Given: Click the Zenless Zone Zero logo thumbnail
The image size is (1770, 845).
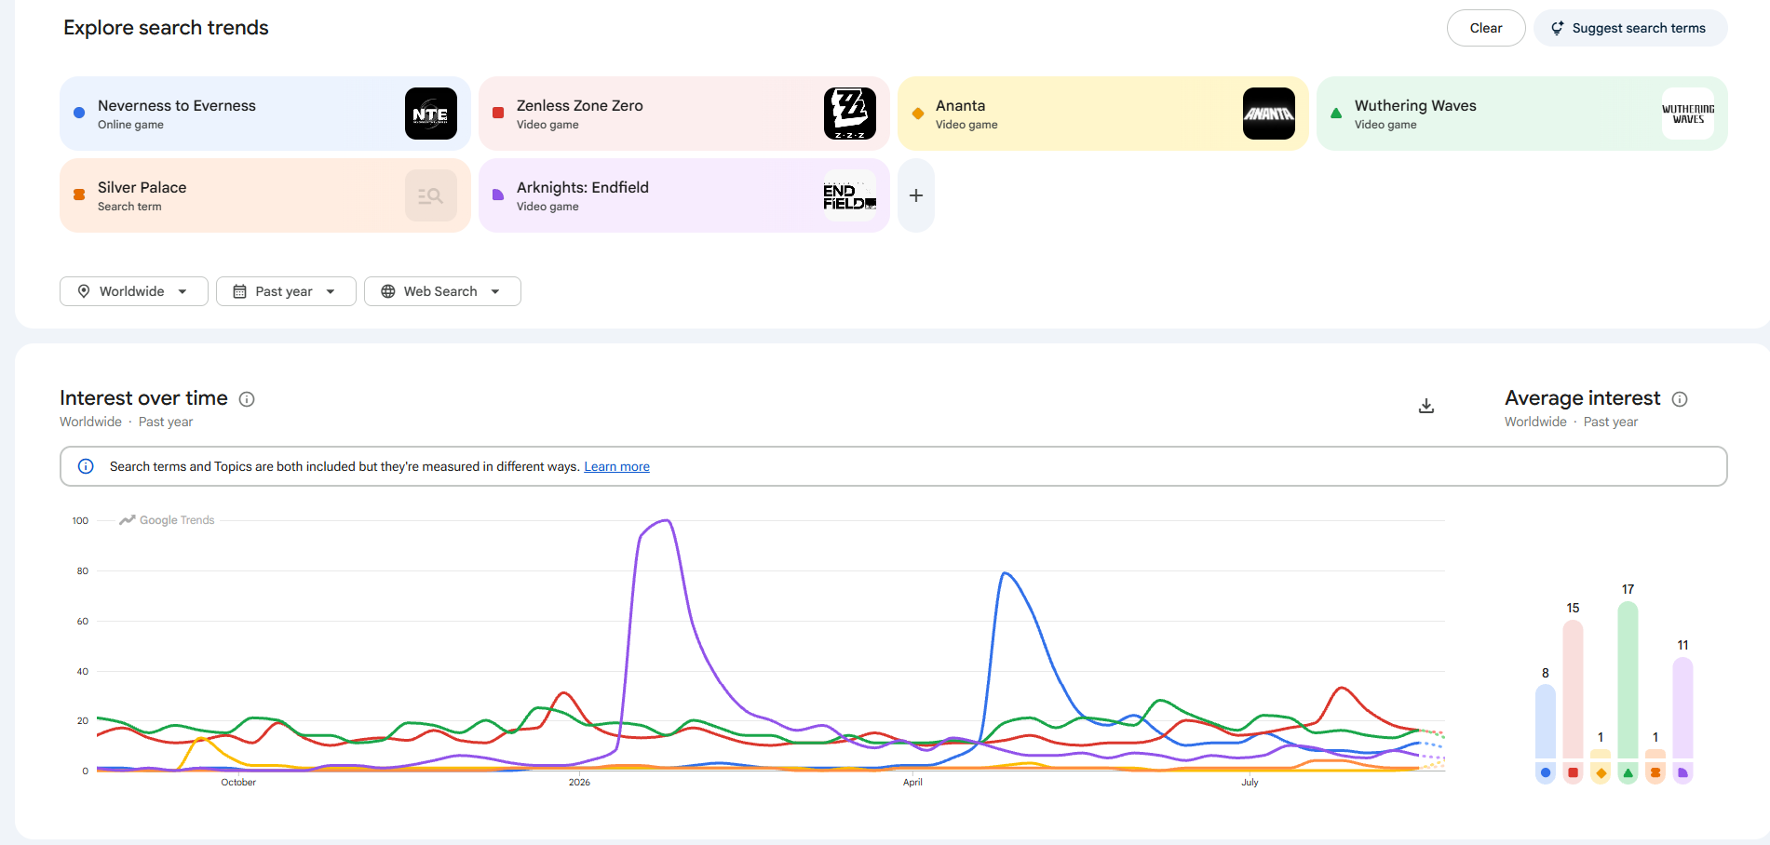Looking at the screenshot, I should [850, 114].
